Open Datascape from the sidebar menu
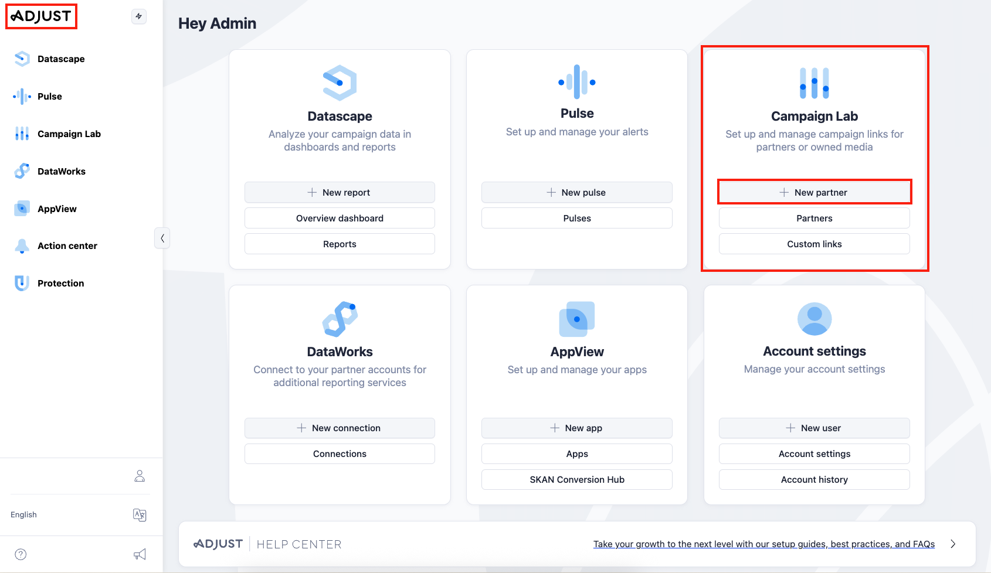The image size is (991, 573). 61,59
